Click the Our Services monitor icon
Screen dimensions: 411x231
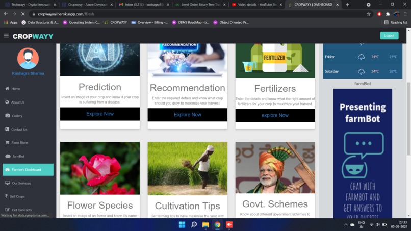[x=7, y=183]
